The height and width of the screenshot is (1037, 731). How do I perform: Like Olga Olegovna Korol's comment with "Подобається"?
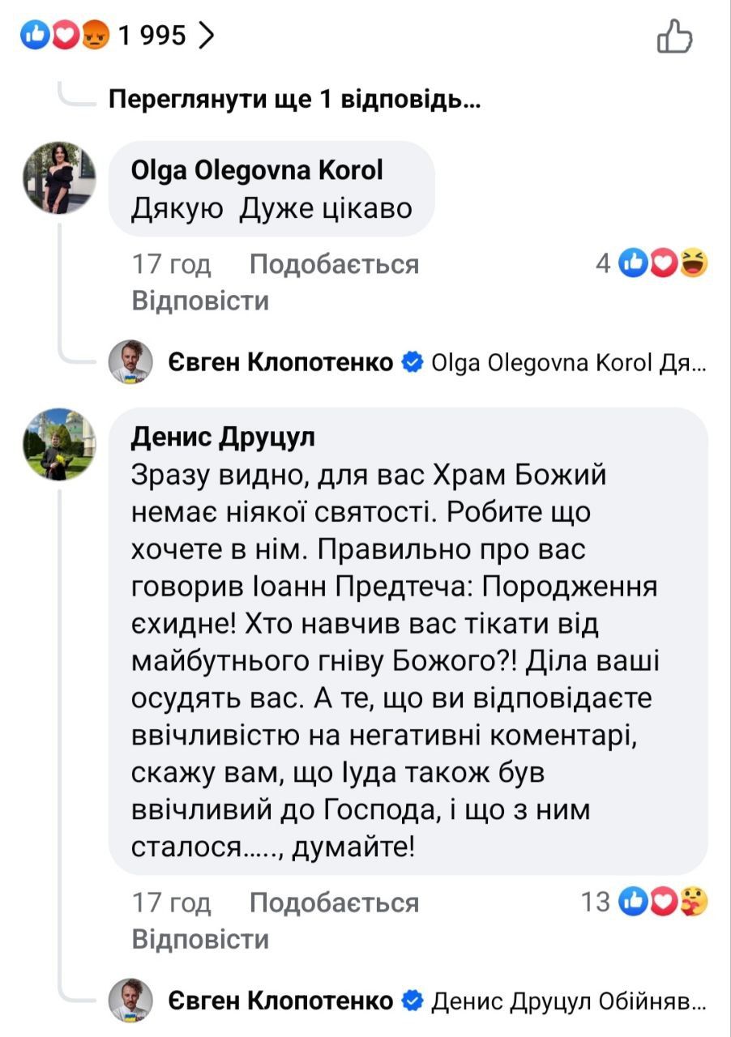[334, 264]
